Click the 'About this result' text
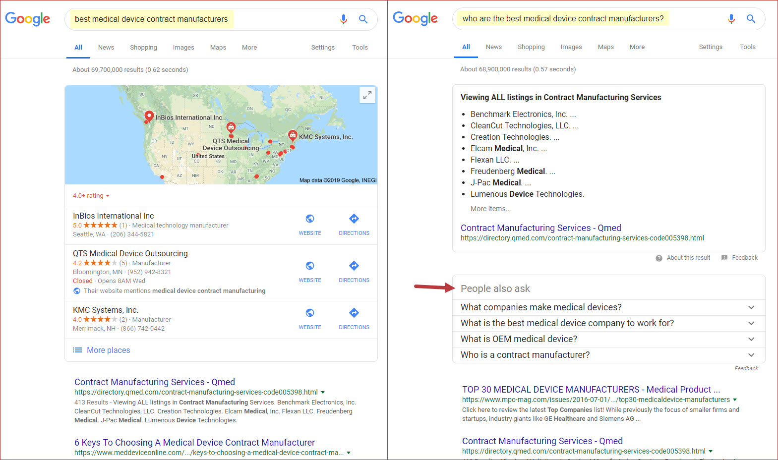This screenshot has width=778, height=460. tap(688, 258)
